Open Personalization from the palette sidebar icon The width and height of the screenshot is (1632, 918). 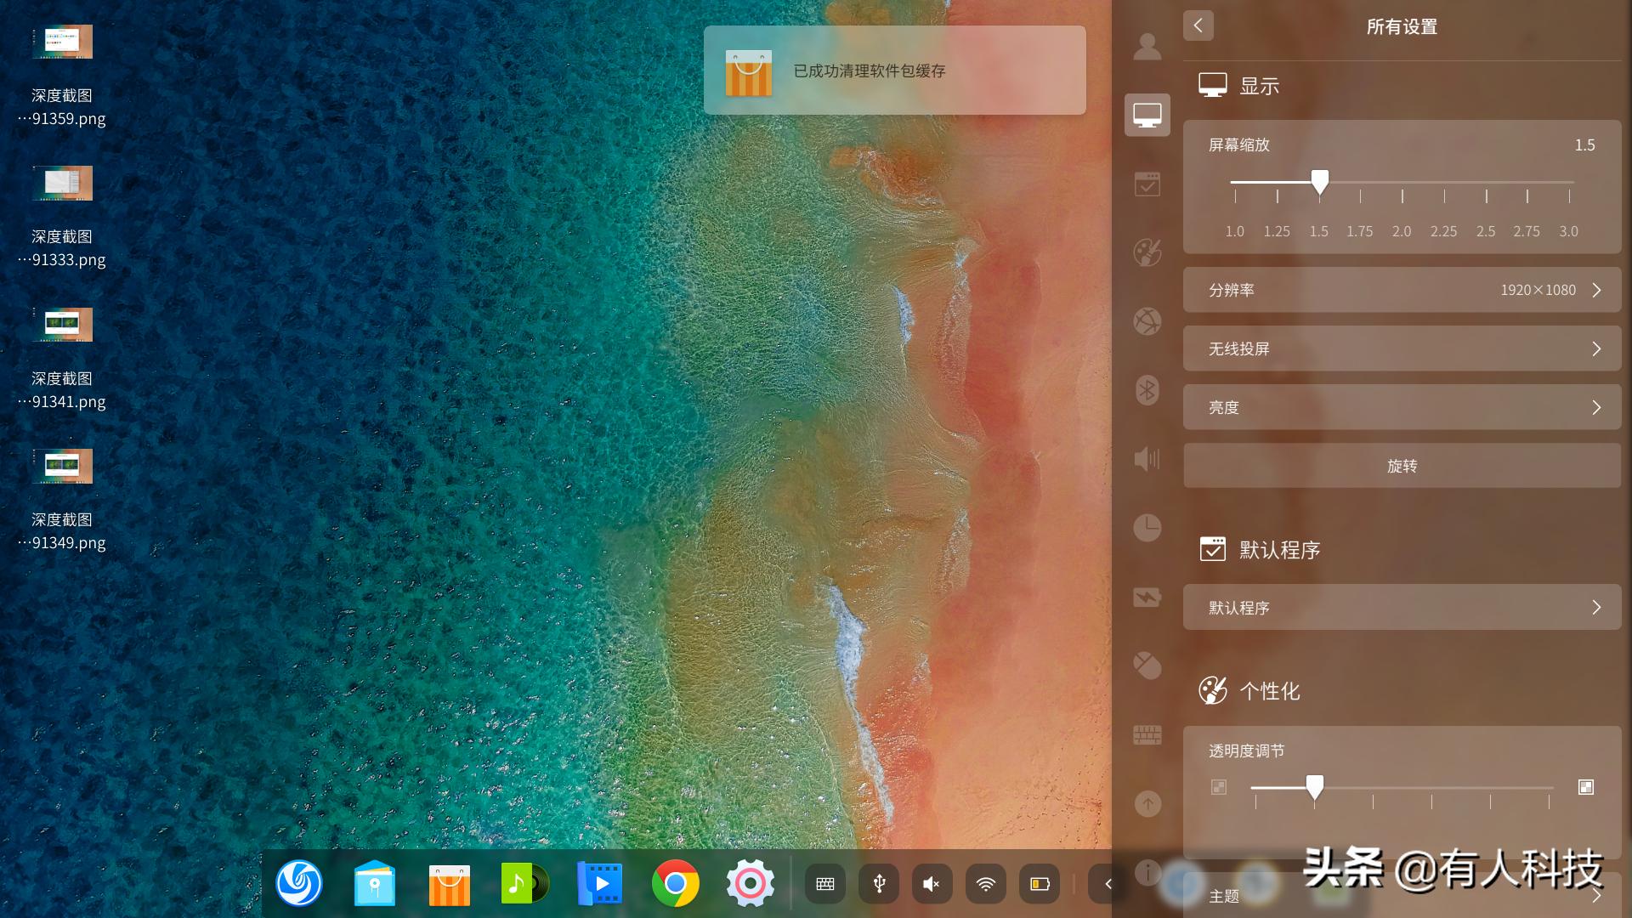[1147, 252]
